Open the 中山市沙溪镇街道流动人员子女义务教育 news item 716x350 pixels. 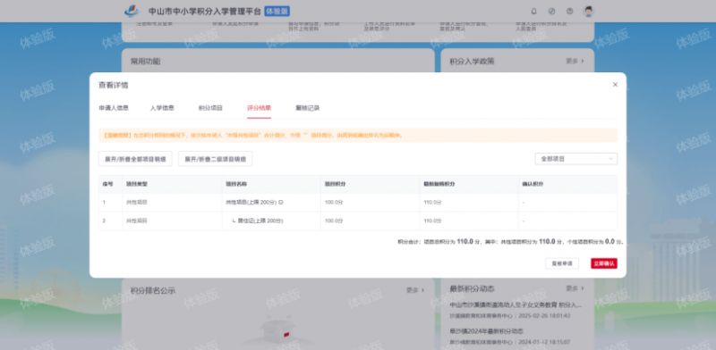click(516, 304)
